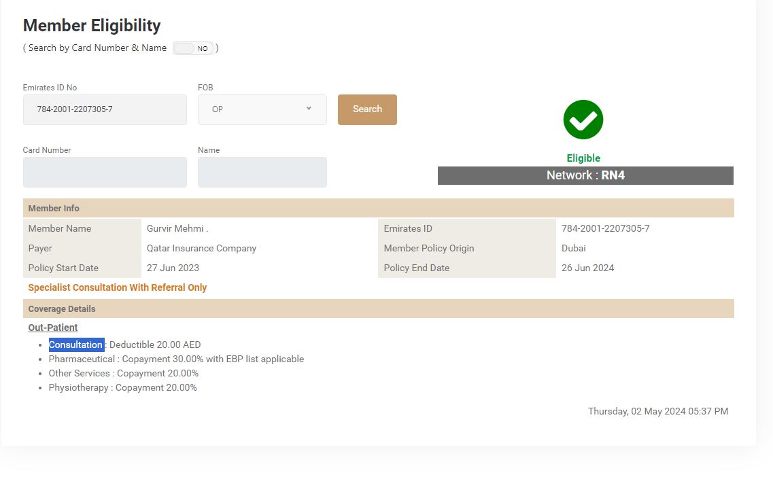The width and height of the screenshot is (773, 477).
Task: Click the Search button
Action: pos(367,109)
